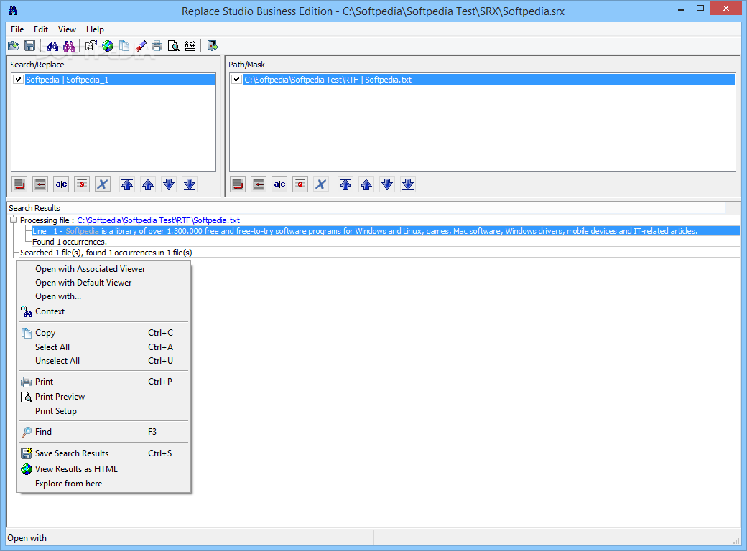Select the 'C:\Softpedia\Softpedia Test\RTF | Softpedia.txt' path entry

coord(489,80)
